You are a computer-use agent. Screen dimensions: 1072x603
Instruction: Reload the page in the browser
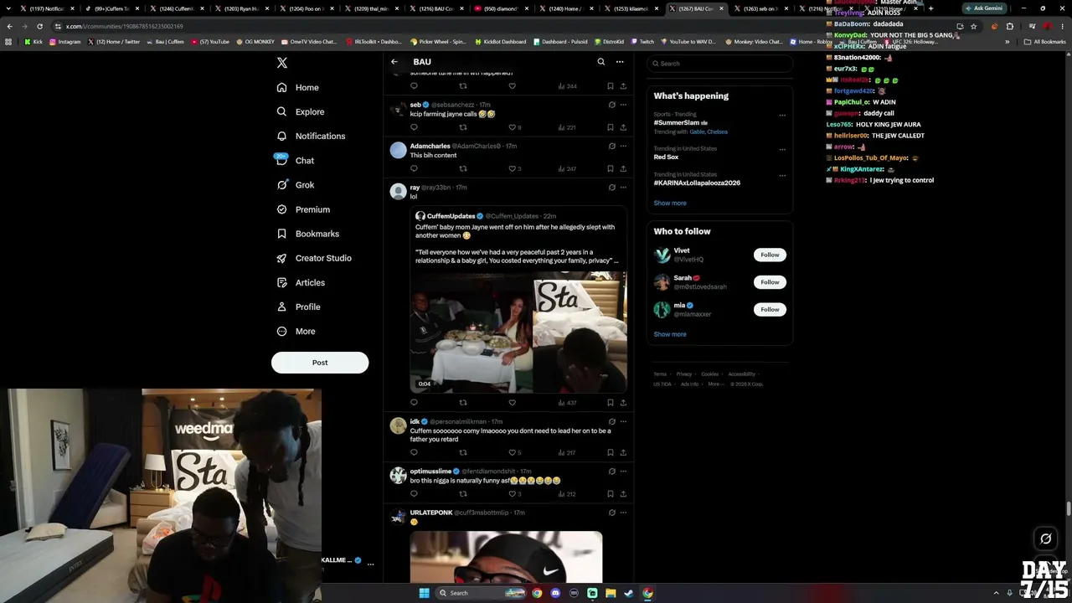coord(39,26)
